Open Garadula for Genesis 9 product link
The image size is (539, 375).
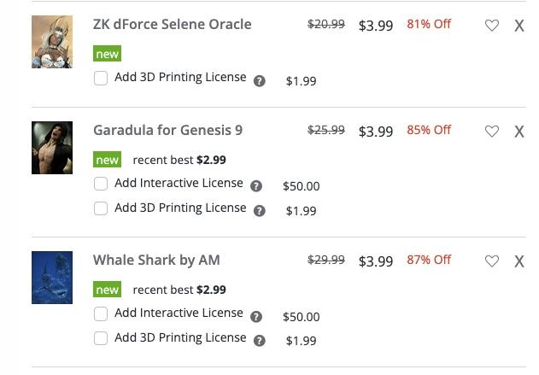[x=167, y=130]
